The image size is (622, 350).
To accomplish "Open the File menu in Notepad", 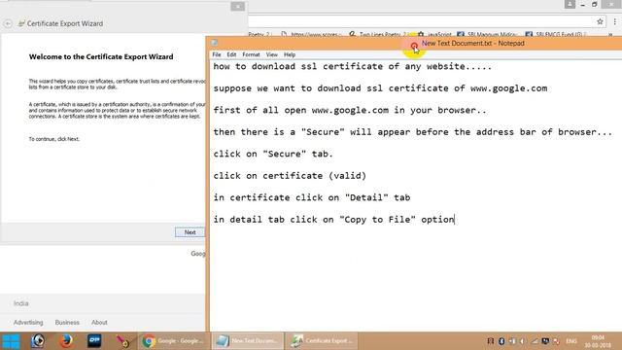I will click(x=217, y=54).
